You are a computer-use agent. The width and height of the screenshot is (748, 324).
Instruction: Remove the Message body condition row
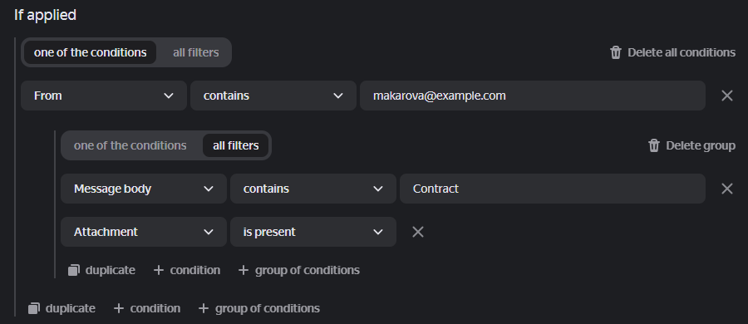click(x=727, y=189)
